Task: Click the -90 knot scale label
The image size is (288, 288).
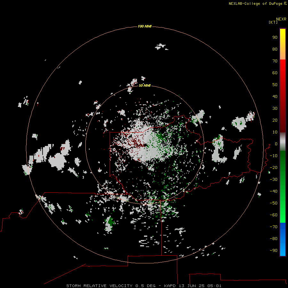Action: tap(274, 250)
